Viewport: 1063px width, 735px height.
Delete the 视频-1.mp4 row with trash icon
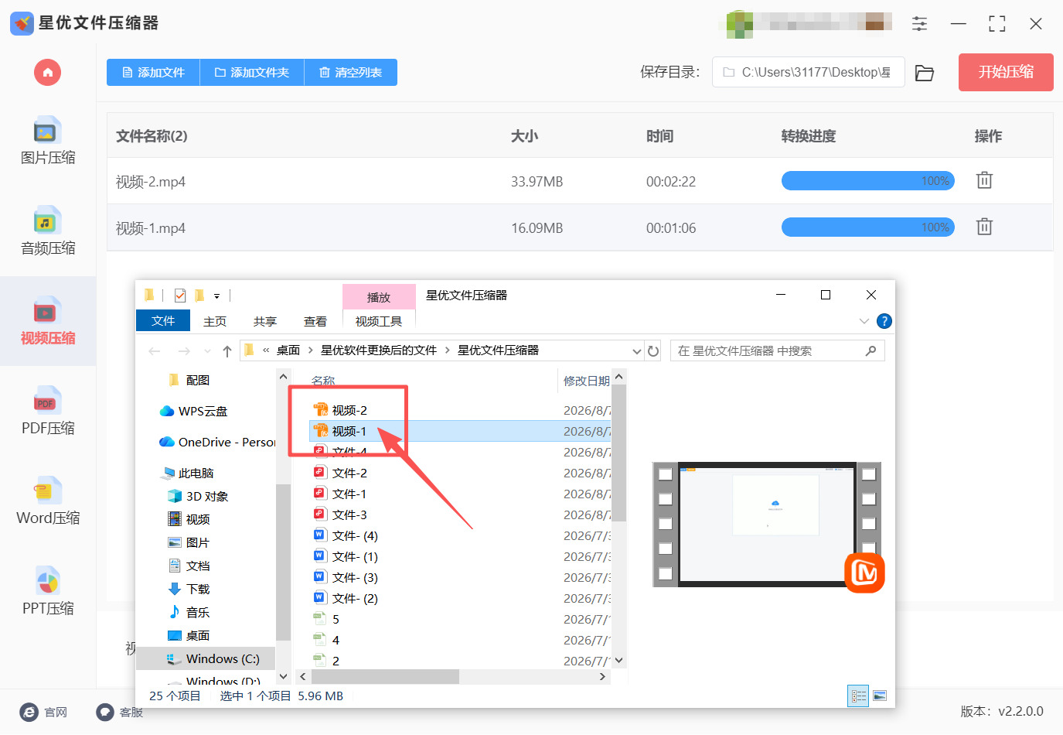click(x=984, y=227)
